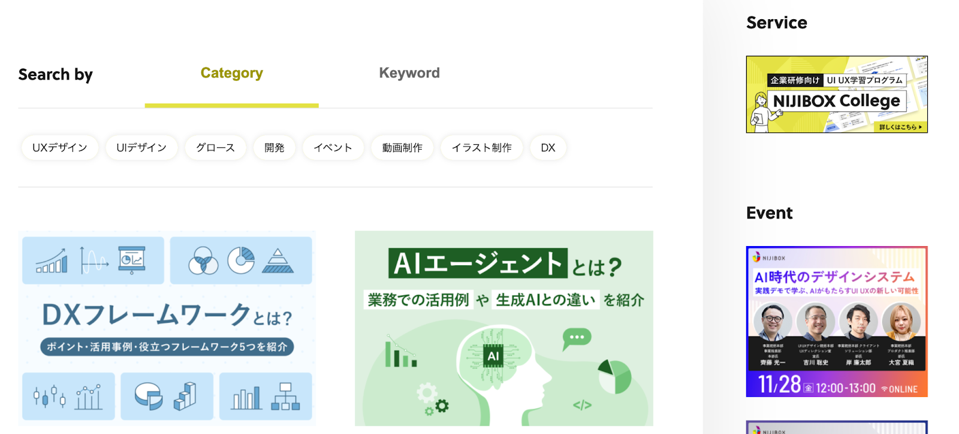Click the code brackets icon in AI article

coord(582,405)
